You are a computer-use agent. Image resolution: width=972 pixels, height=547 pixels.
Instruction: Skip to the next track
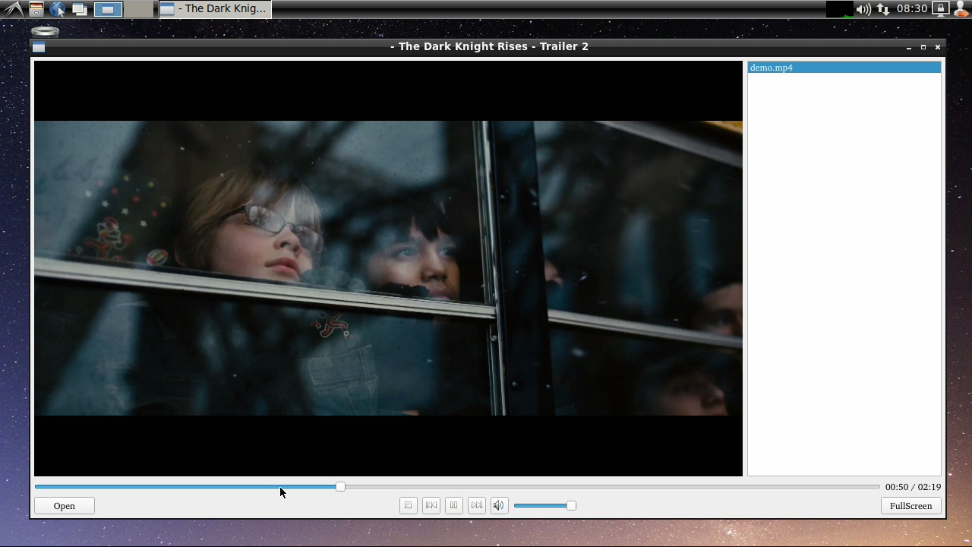(x=476, y=505)
